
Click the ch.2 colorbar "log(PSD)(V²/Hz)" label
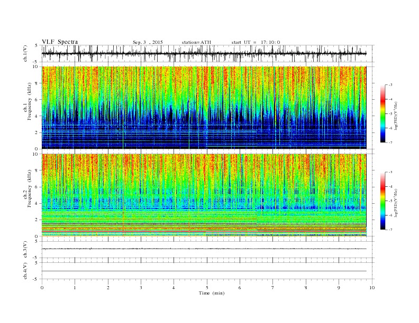tap(396, 203)
